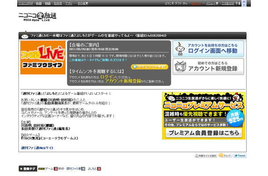Click the この番組はケータイでもご視聴いただけます text
Image resolution: width=268 pixels, height=176 pixels.
tap(98, 60)
